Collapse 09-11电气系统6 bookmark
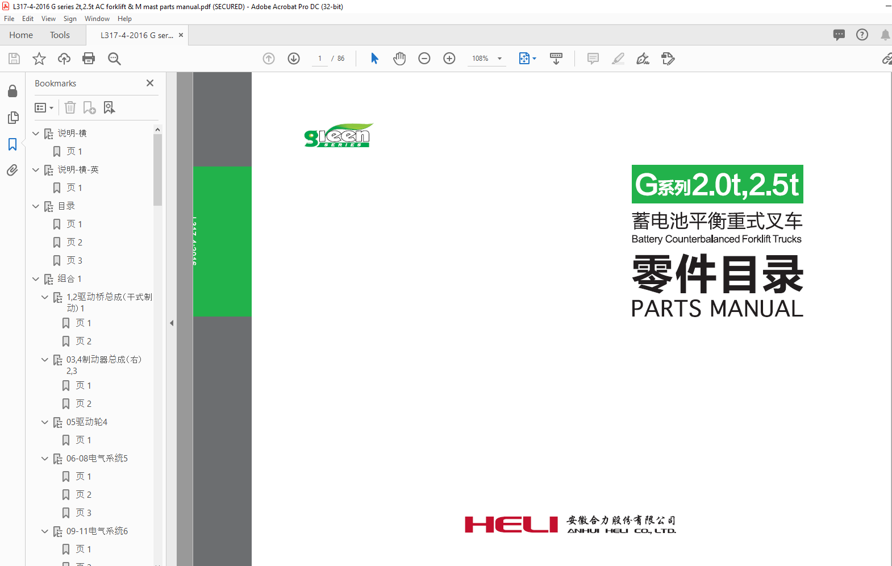892x566 pixels. (45, 531)
